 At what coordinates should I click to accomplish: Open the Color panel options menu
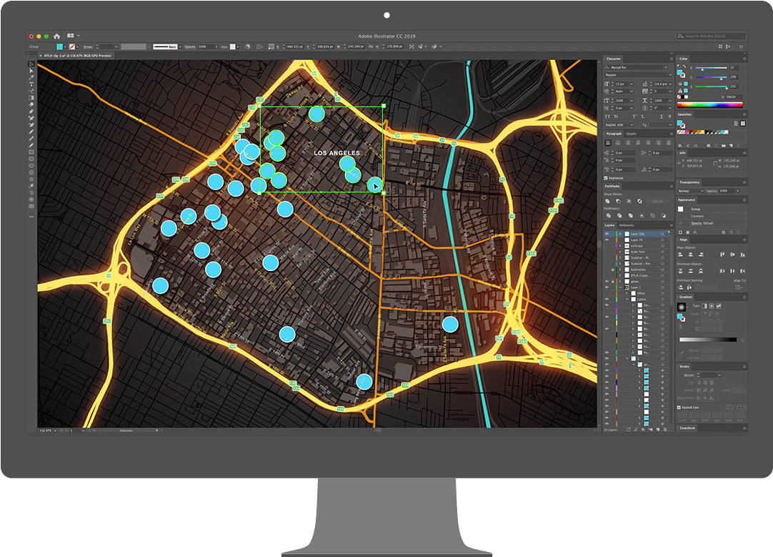point(744,59)
